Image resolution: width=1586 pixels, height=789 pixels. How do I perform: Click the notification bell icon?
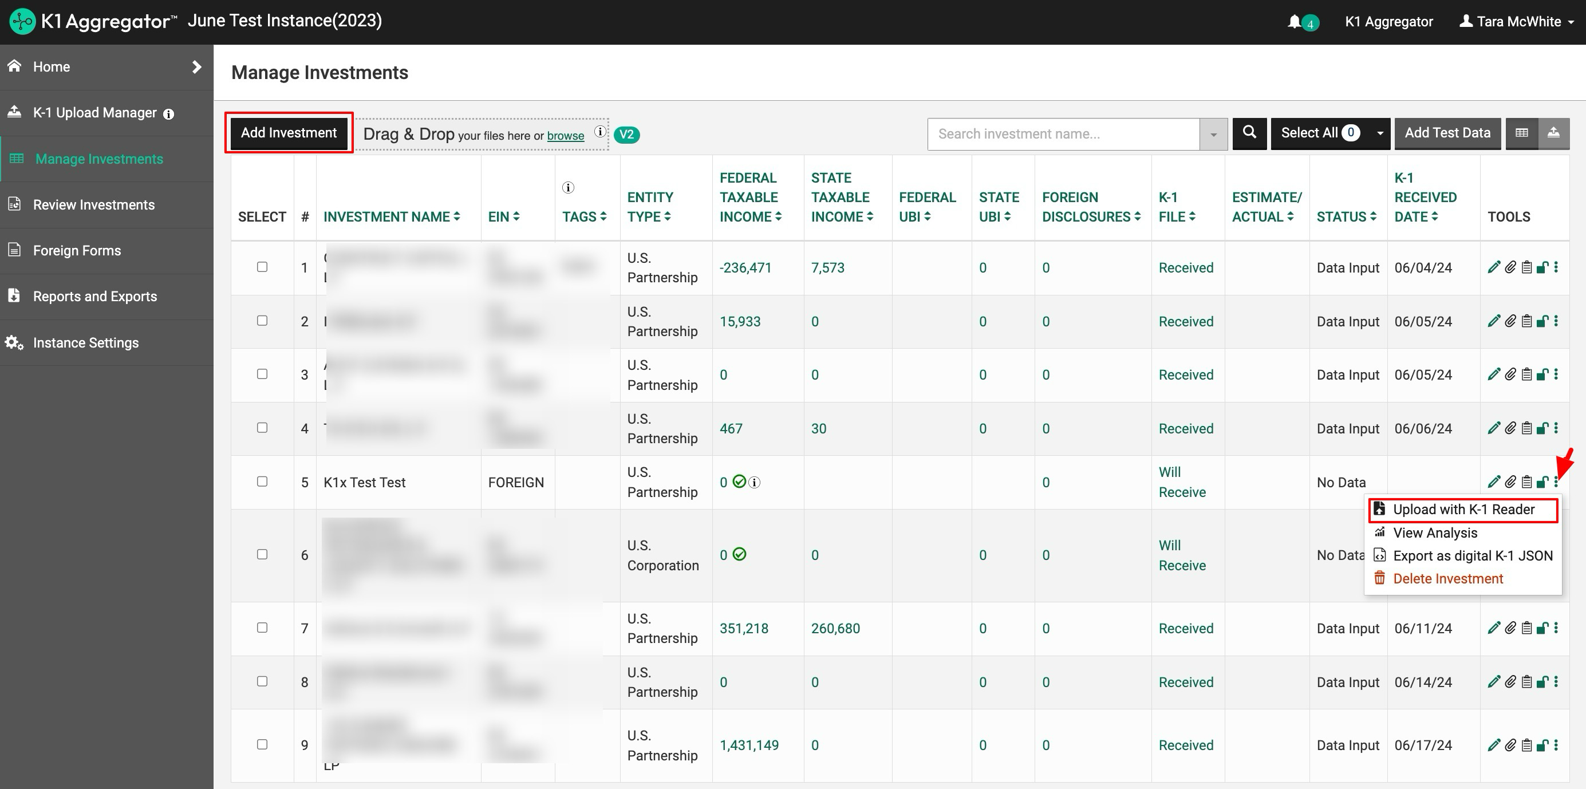[x=1294, y=22]
